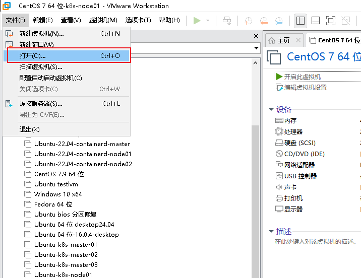The height and width of the screenshot is (278, 361).
Task: Select Ubuntu 64 位 desktop24.04 VM
Action: click(69, 225)
